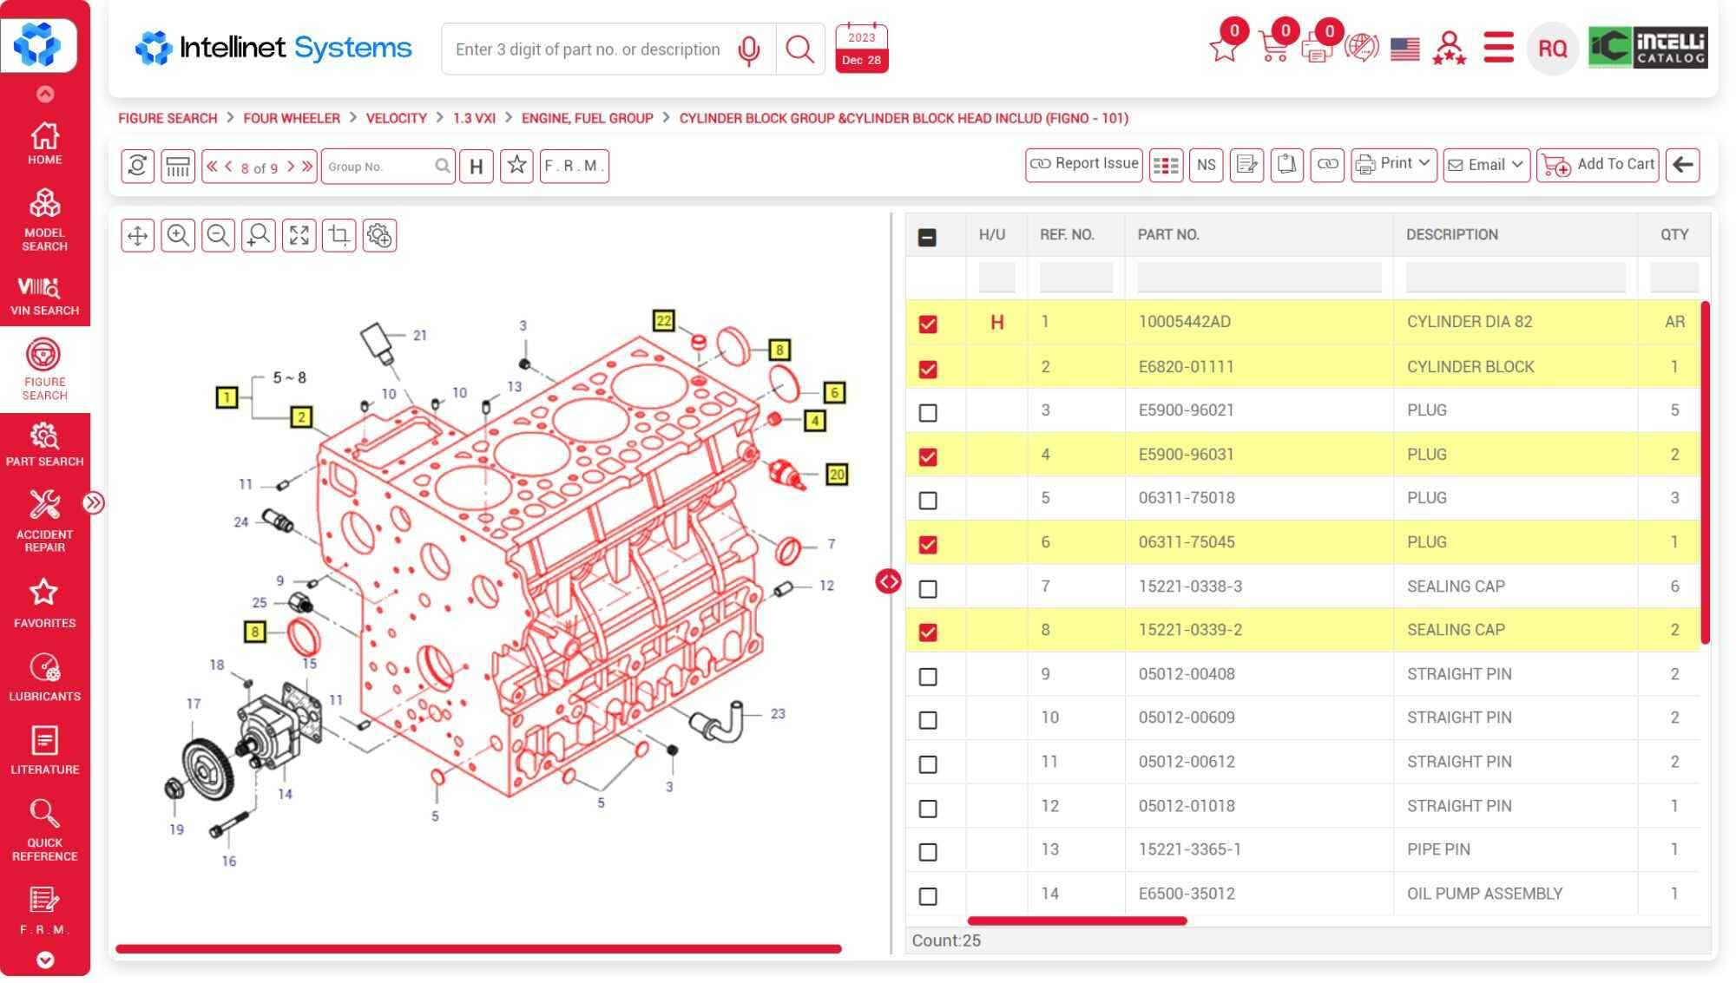Click the voice search microphone icon
This screenshot has height=983, width=1736.
click(x=747, y=49)
